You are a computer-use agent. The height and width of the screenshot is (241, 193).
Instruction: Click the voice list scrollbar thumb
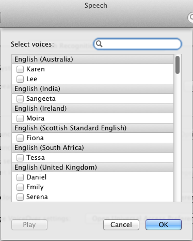tap(178, 65)
